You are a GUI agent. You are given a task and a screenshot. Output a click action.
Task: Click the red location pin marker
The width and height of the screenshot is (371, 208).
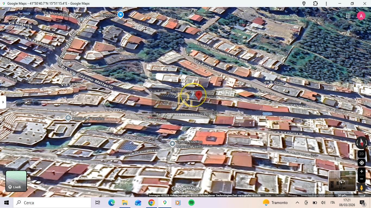(x=199, y=95)
